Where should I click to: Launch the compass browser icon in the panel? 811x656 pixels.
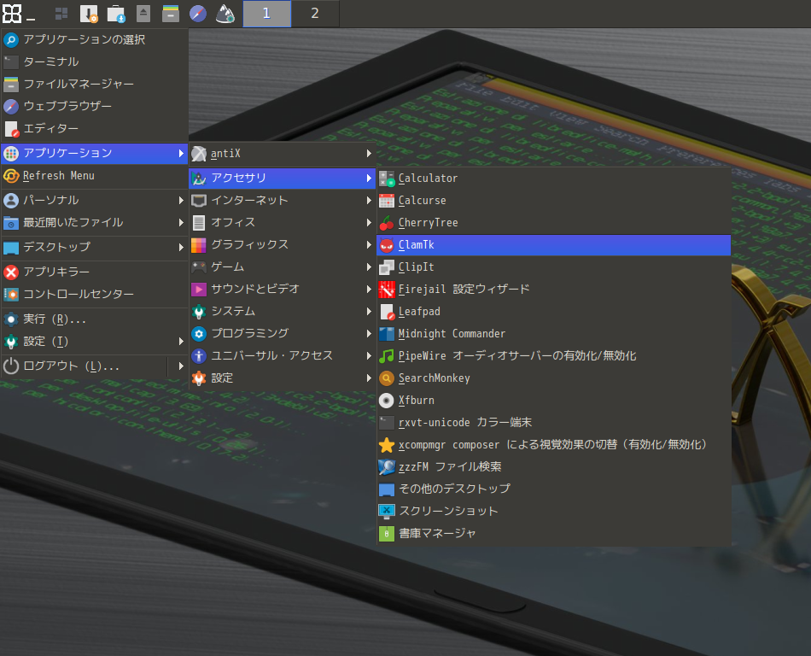[x=198, y=14]
